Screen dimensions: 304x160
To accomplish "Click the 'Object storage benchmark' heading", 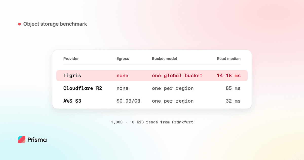I will coord(55,24).
